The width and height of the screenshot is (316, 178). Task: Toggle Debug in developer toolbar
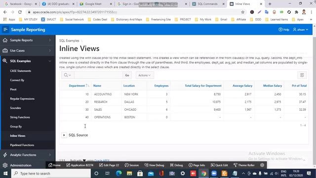point(176,165)
